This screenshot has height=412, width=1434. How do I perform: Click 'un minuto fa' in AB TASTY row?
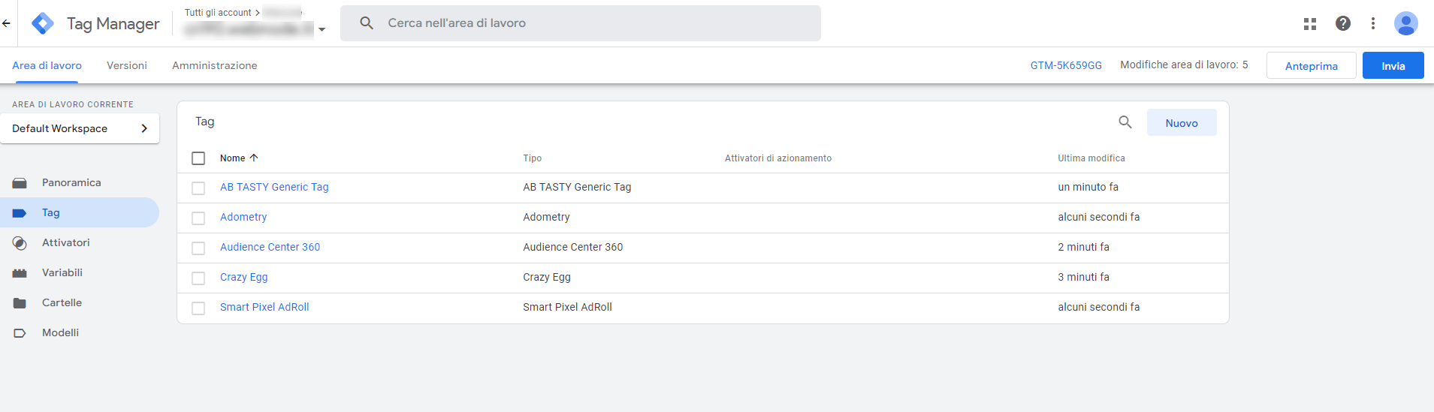tap(1088, 187)
